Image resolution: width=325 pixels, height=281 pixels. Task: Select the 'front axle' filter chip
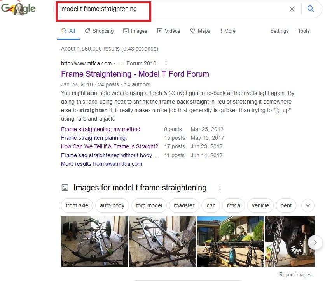point(77,205)
